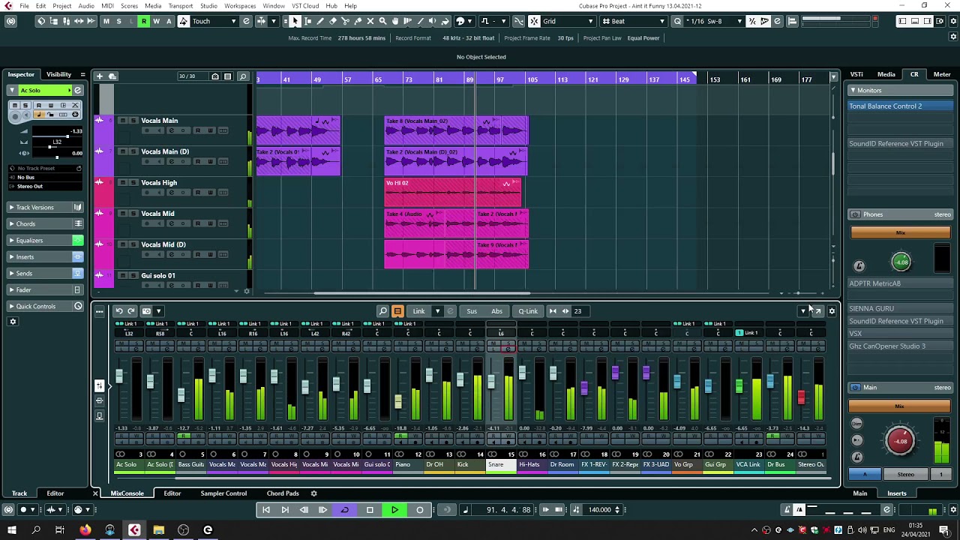Toggle Sus button in MixConsole
Screen dimensions: 960x540
click(472, 311)
